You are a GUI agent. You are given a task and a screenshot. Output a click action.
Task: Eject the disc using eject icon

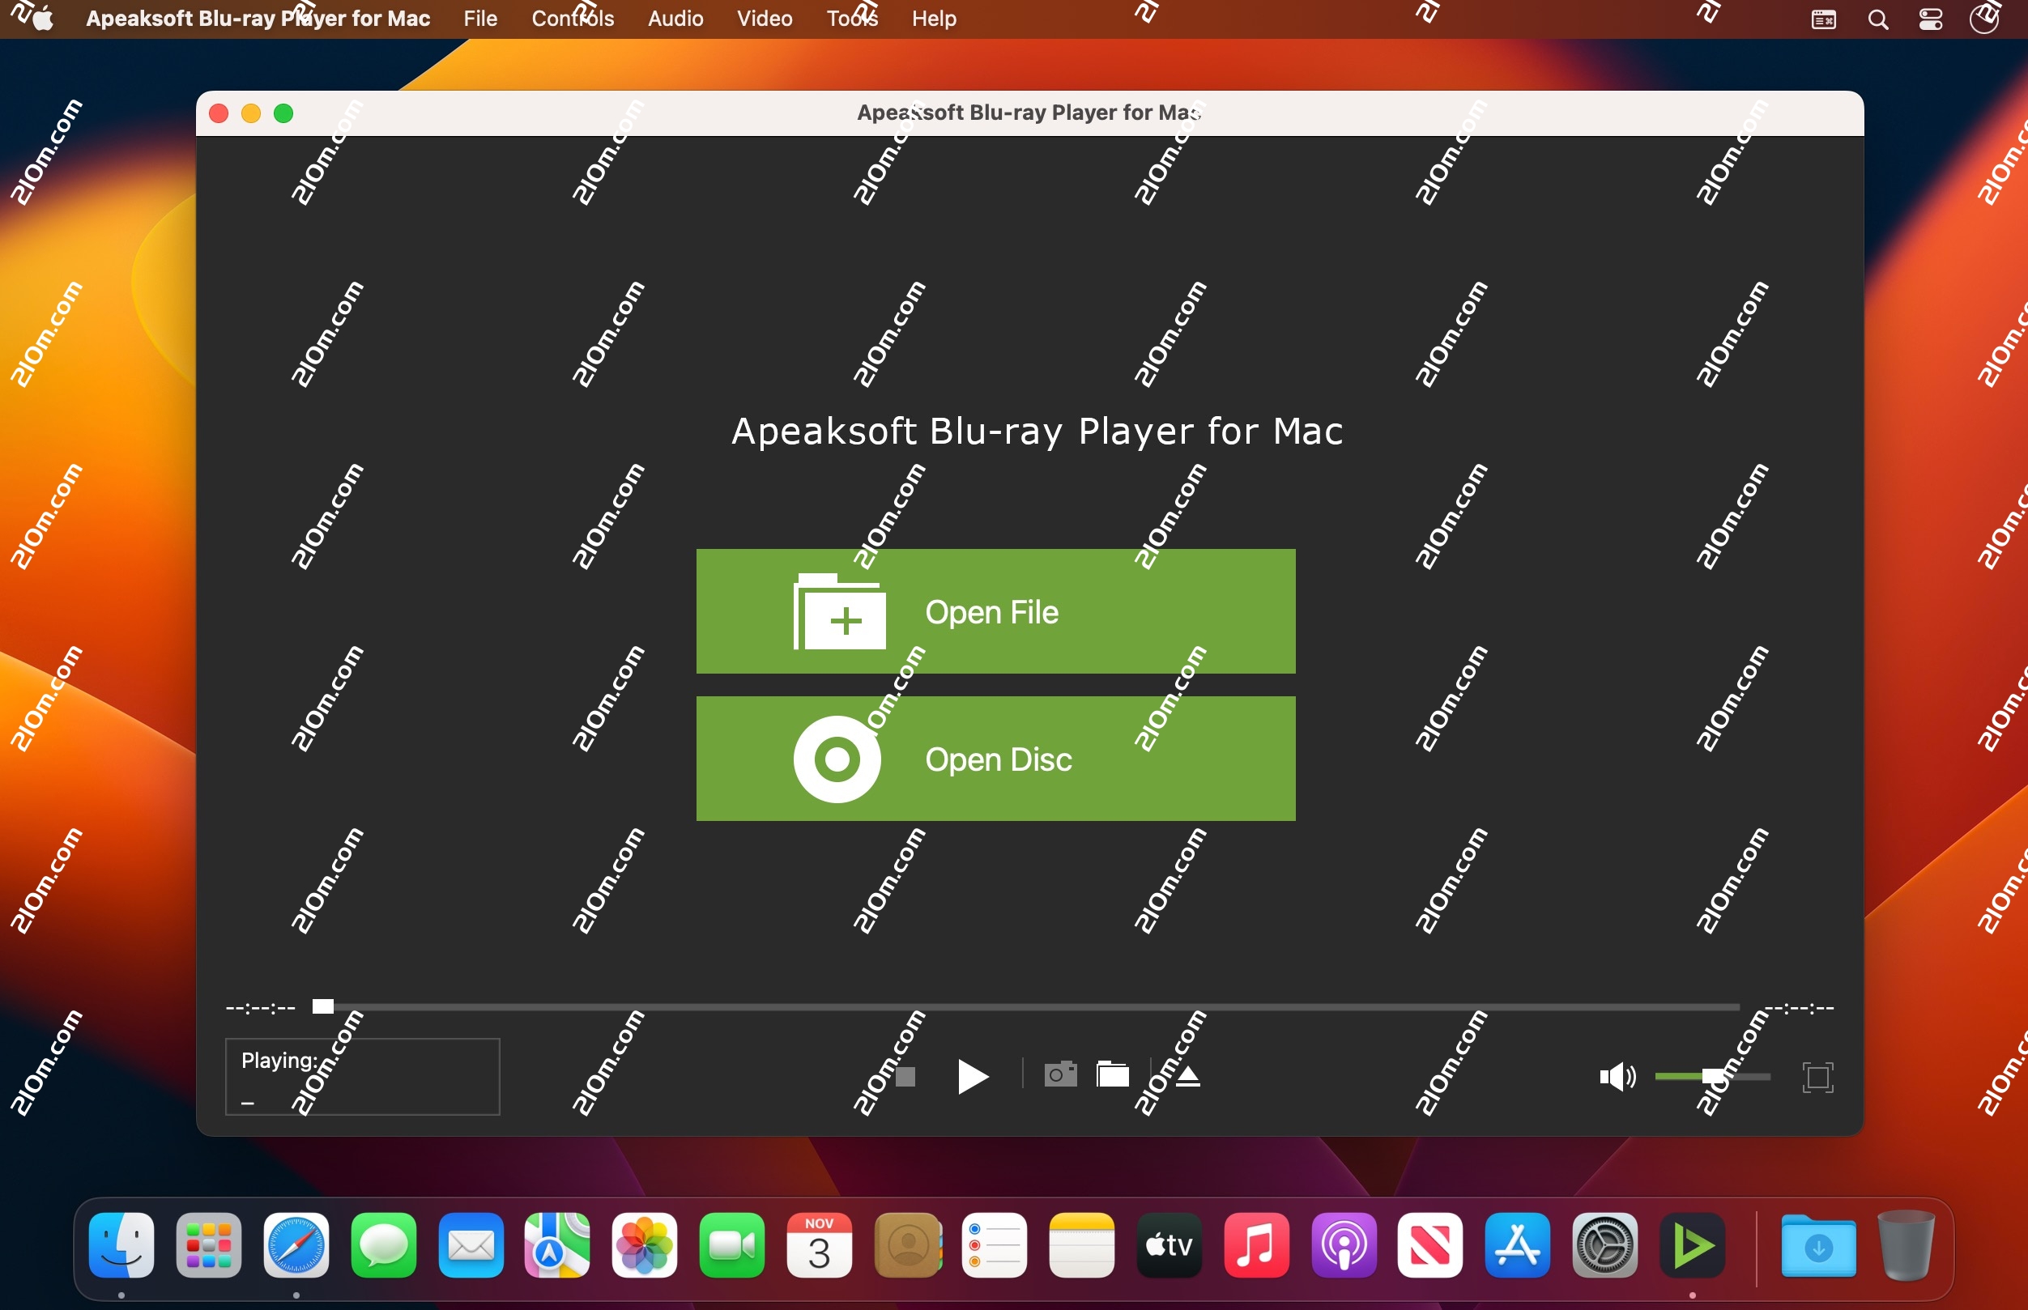(x=1187, y=1075)
